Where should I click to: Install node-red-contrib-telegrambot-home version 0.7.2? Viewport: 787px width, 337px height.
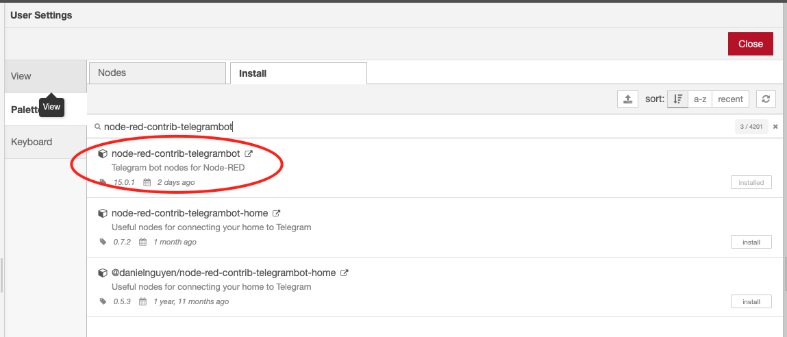[x=751, y=242]
